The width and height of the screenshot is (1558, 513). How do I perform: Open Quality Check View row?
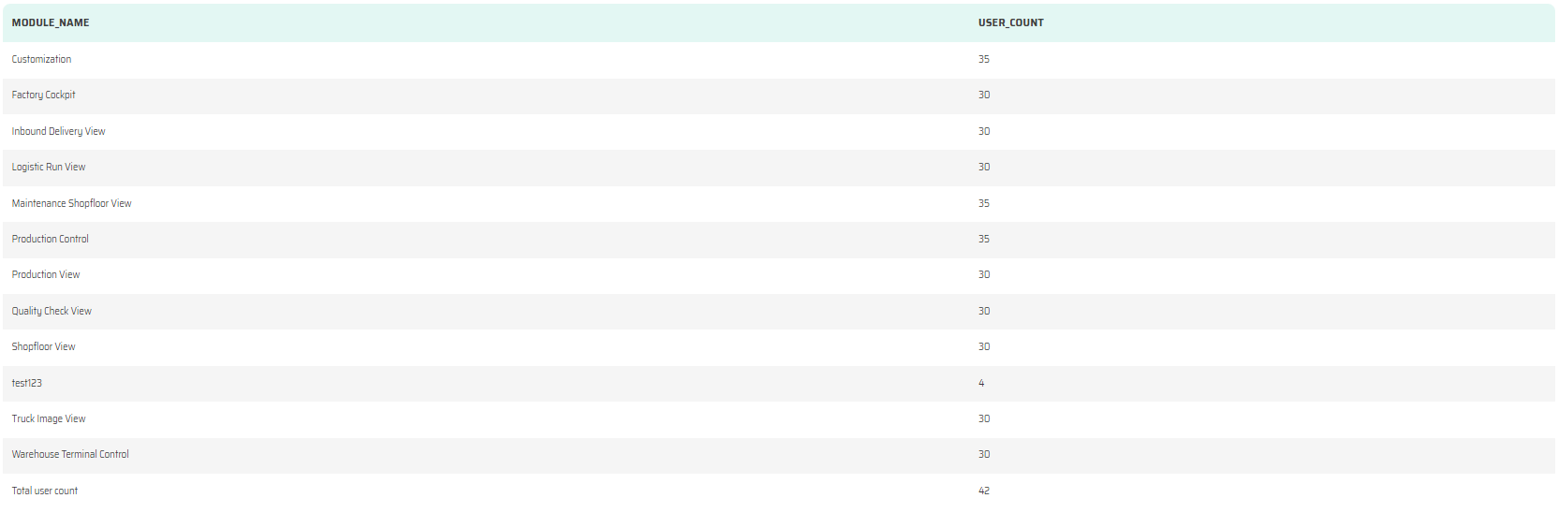(51, 311)
